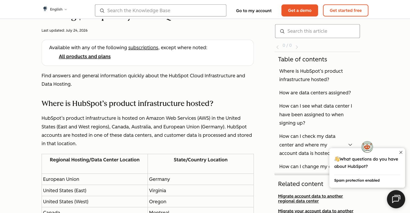The width and height of the screenshot is (410, 213).
Task: Jump to 'Where is HubSpot's product infrastructure hosted?'
Action: (311, 75)
